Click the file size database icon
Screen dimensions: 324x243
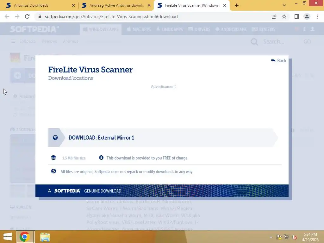tap(53, 158)
